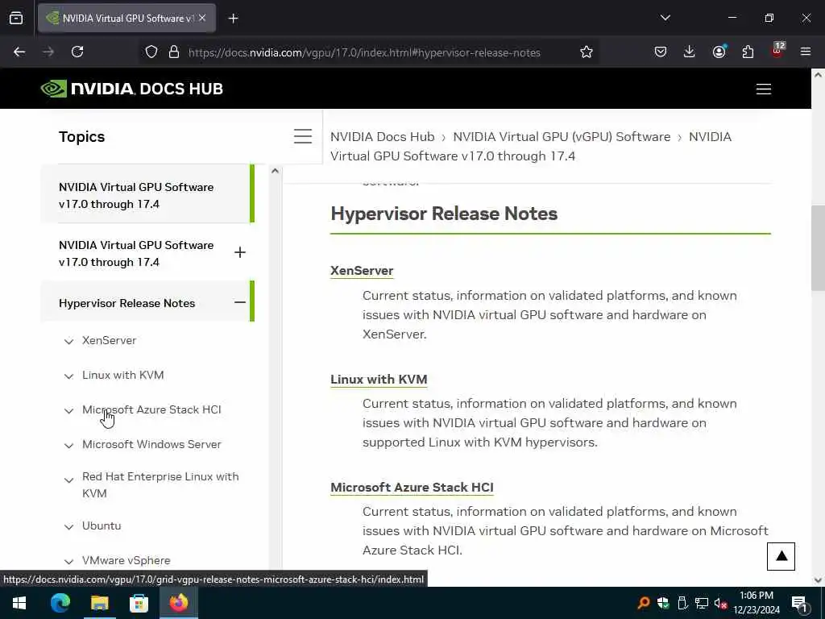Screen dimensions: 825x619
Task: Expand the XenServer chevron in sidebar
Action: (68, 342)
